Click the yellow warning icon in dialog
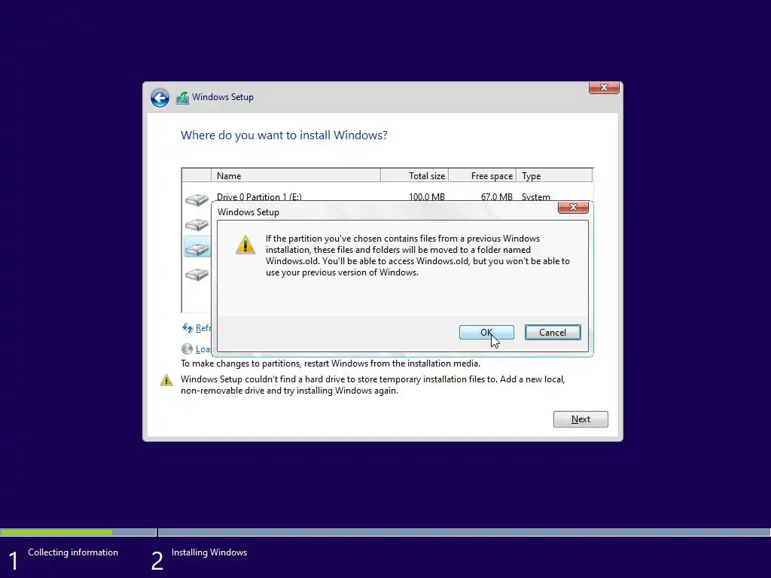 click(x=245, y=245)
